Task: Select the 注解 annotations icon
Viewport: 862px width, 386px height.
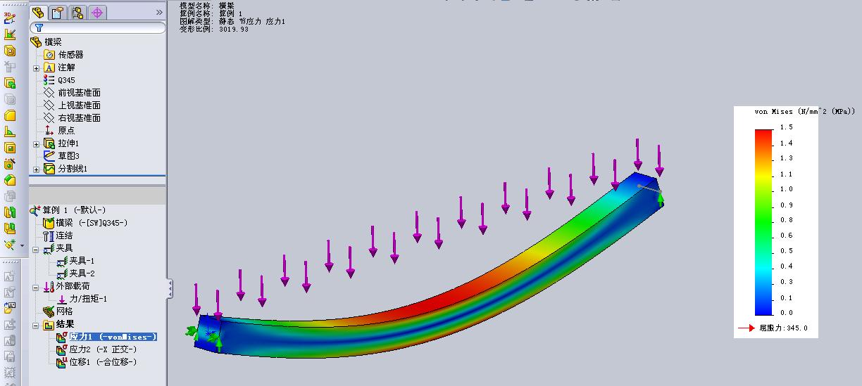Action: [49, 67]
